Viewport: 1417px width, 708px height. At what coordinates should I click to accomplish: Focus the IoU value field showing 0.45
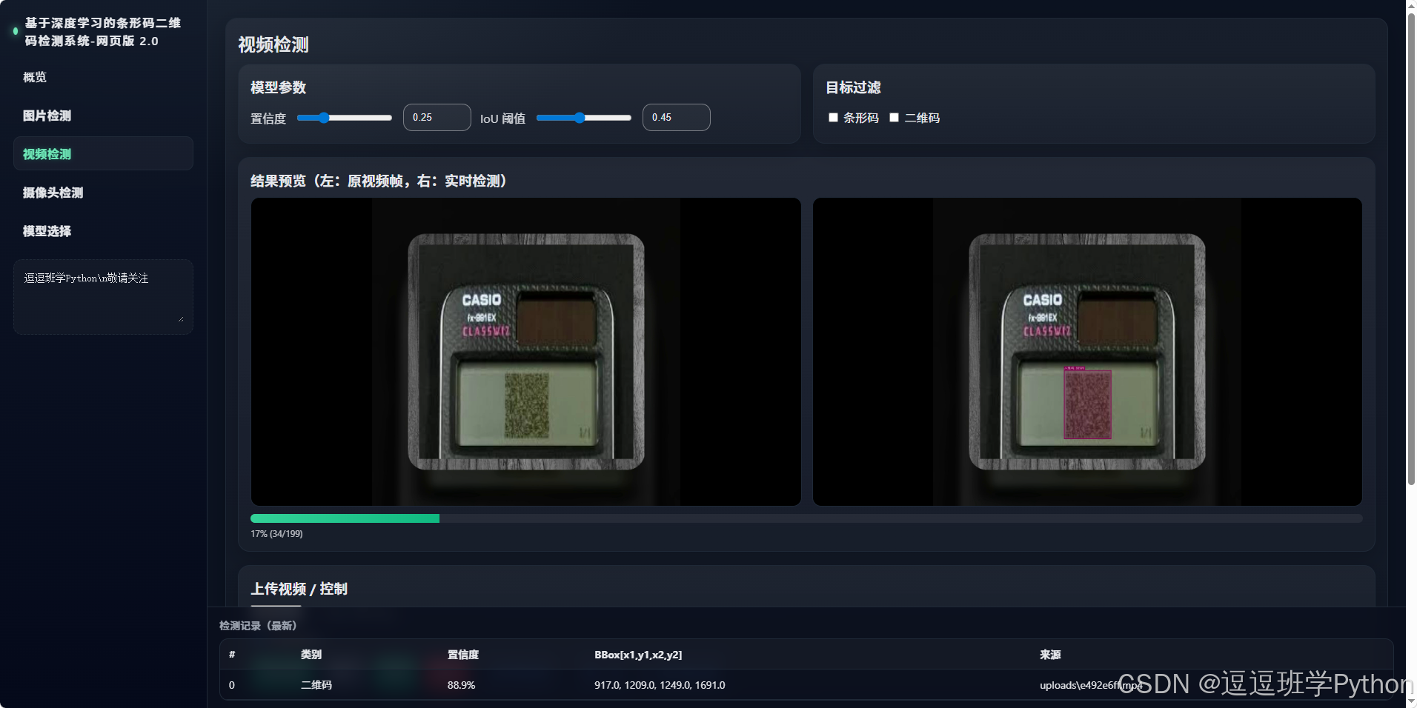677,118
